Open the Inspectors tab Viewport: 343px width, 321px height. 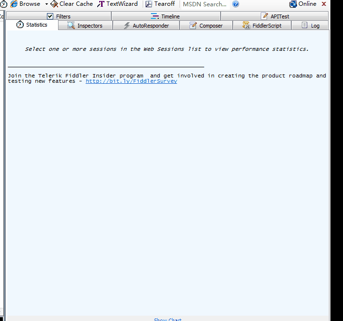(x=86, y=26)
